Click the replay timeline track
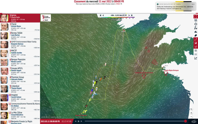This screenshot has width=198, height=124. tap(135, 121)
